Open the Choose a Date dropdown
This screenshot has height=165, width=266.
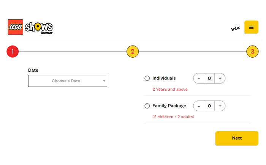66,81
